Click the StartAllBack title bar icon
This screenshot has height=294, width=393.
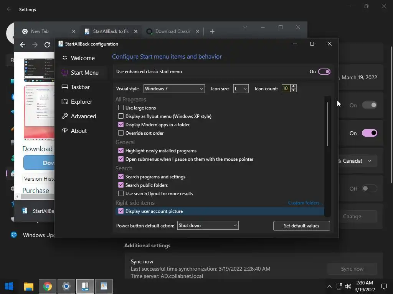tap(60, 44)
